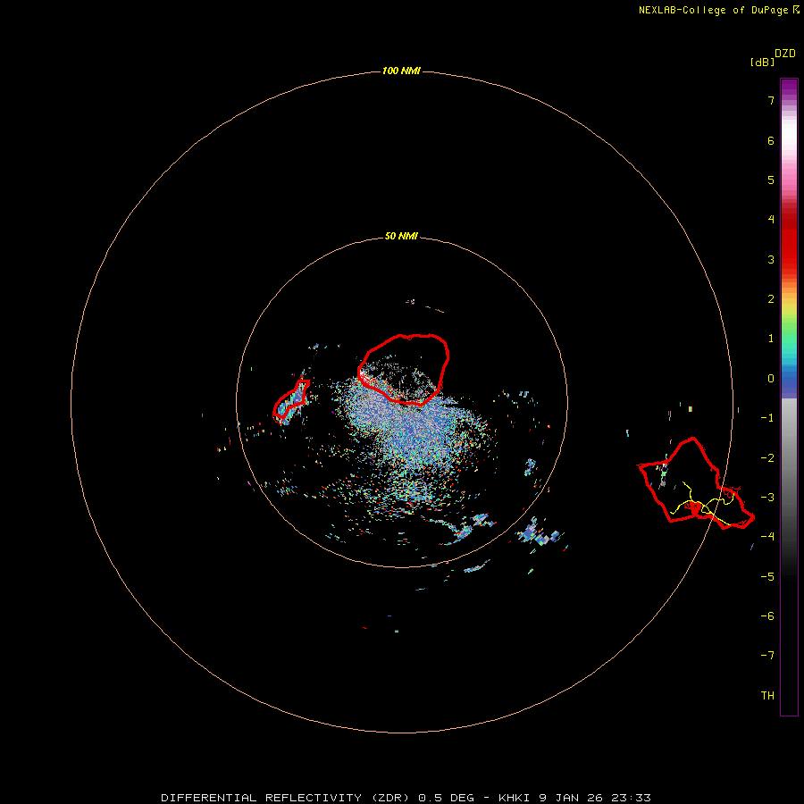
Task: Click the -4 tick label on the scale
Action: (x=767, y=537)
